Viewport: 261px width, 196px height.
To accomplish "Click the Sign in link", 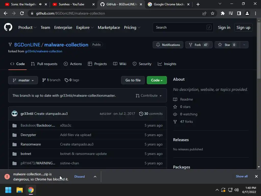I will [224, 28].
